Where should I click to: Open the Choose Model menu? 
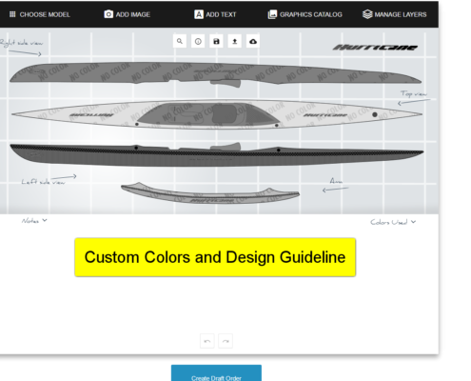(40, 14)
